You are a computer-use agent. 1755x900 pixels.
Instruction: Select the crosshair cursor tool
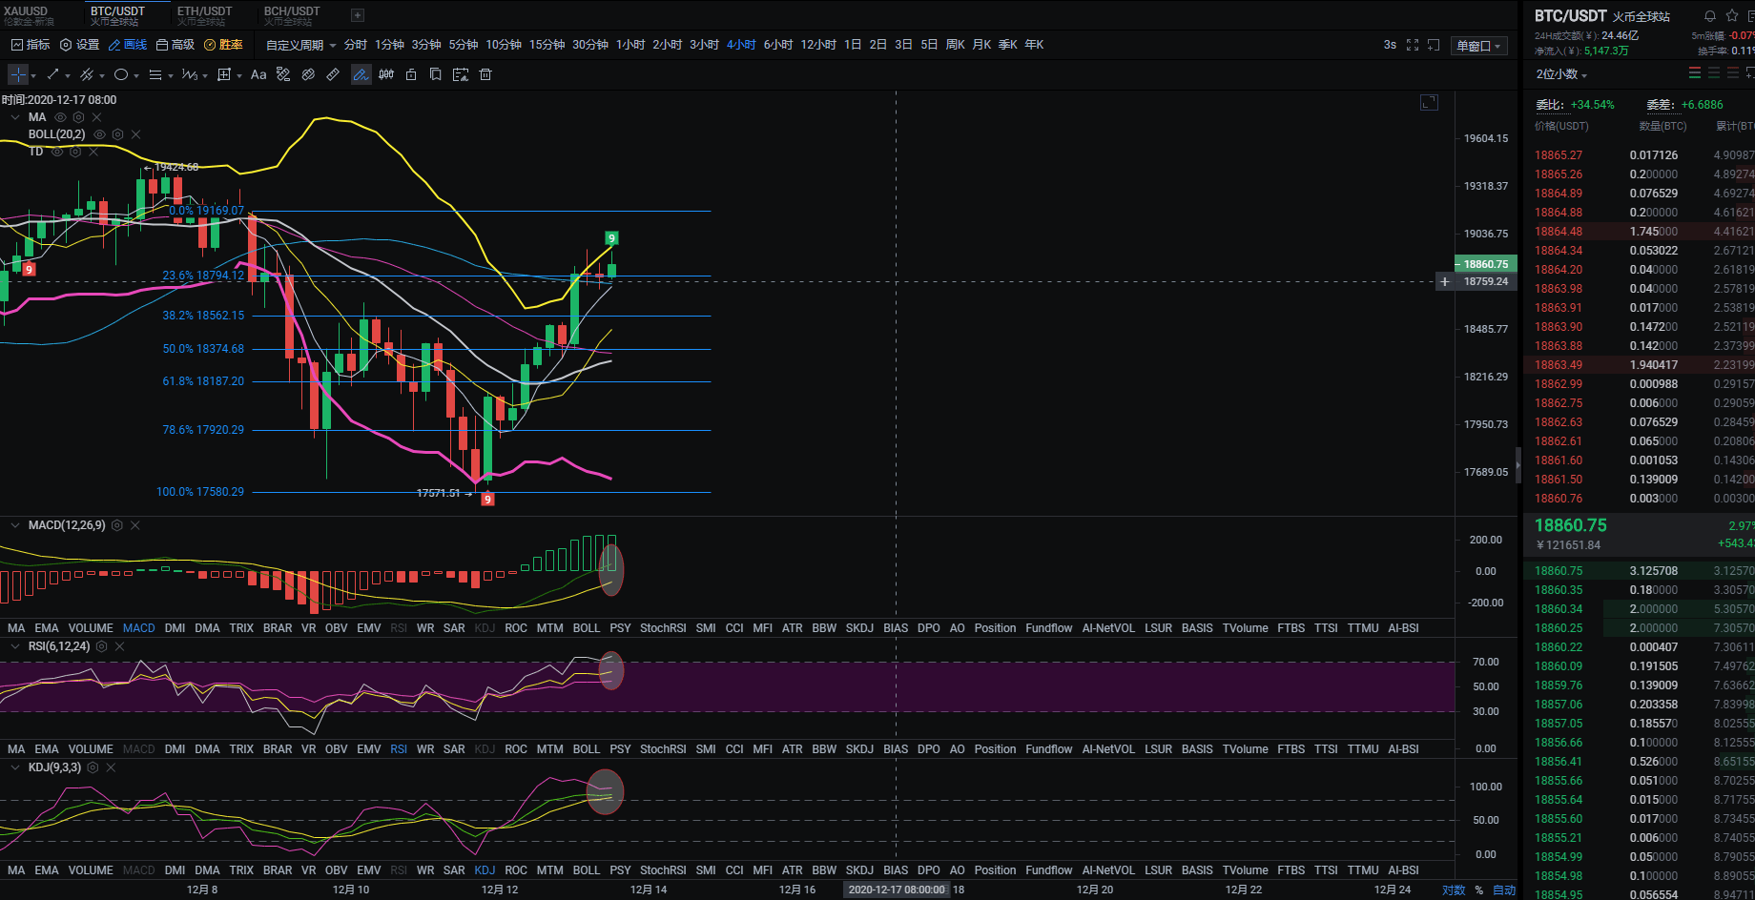(x=18, y=74)
